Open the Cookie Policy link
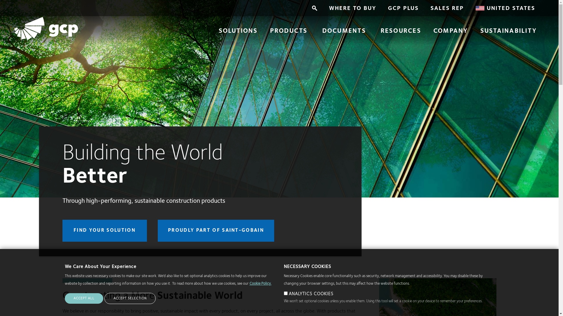The width and height of the screenshot is (563, 316). 260,284
